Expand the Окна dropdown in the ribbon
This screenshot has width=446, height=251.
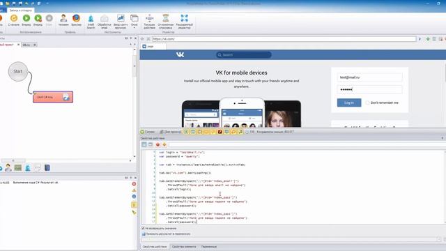tap(134, 22)
